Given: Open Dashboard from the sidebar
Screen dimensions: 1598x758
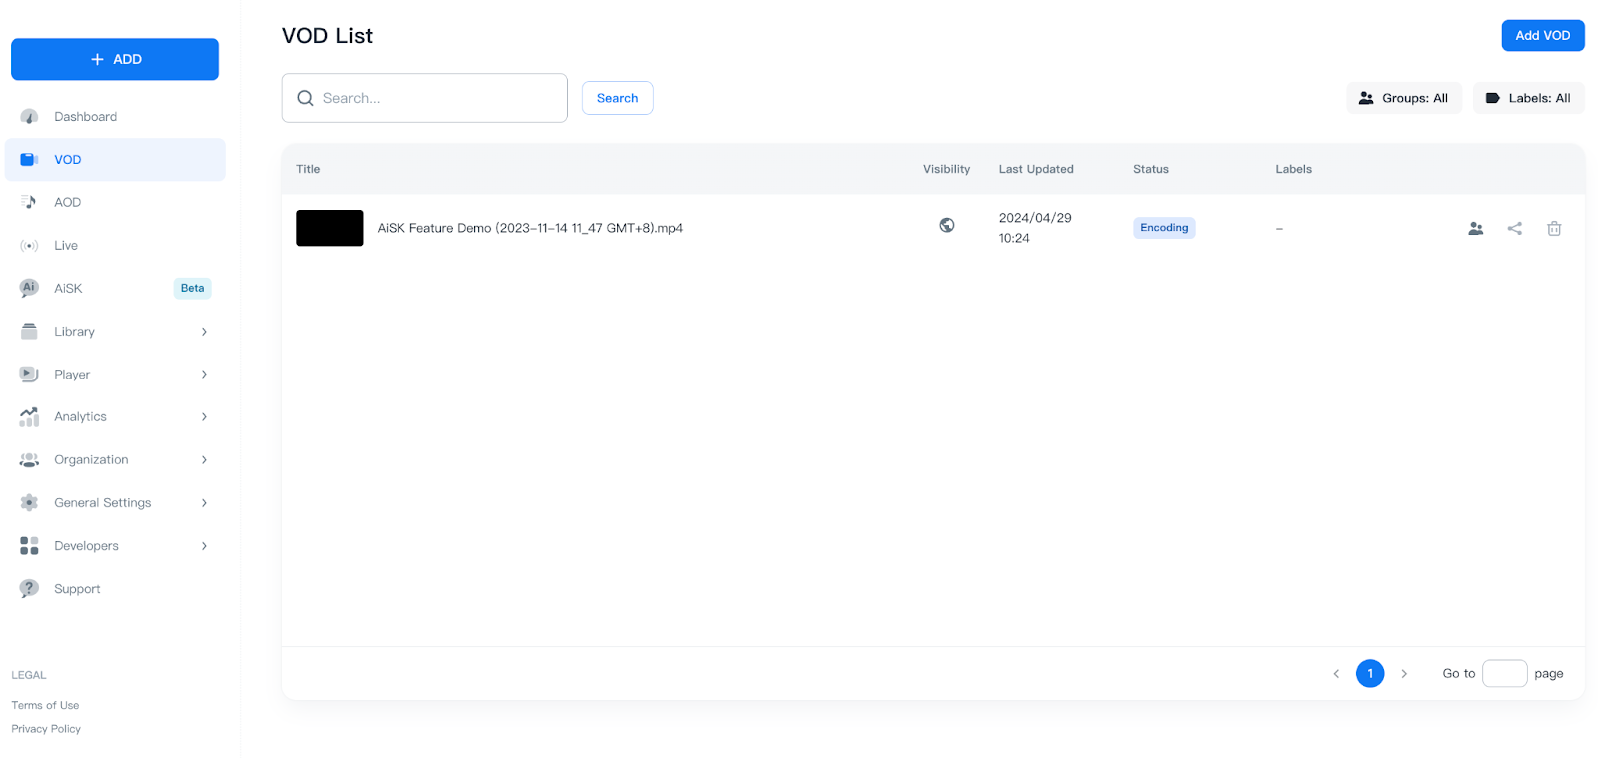Looking at the screenshot, I should [x=85, y=117].
